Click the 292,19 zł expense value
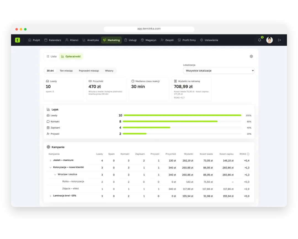The width and height of the screenshot is (298, 239). pos(188,161)
